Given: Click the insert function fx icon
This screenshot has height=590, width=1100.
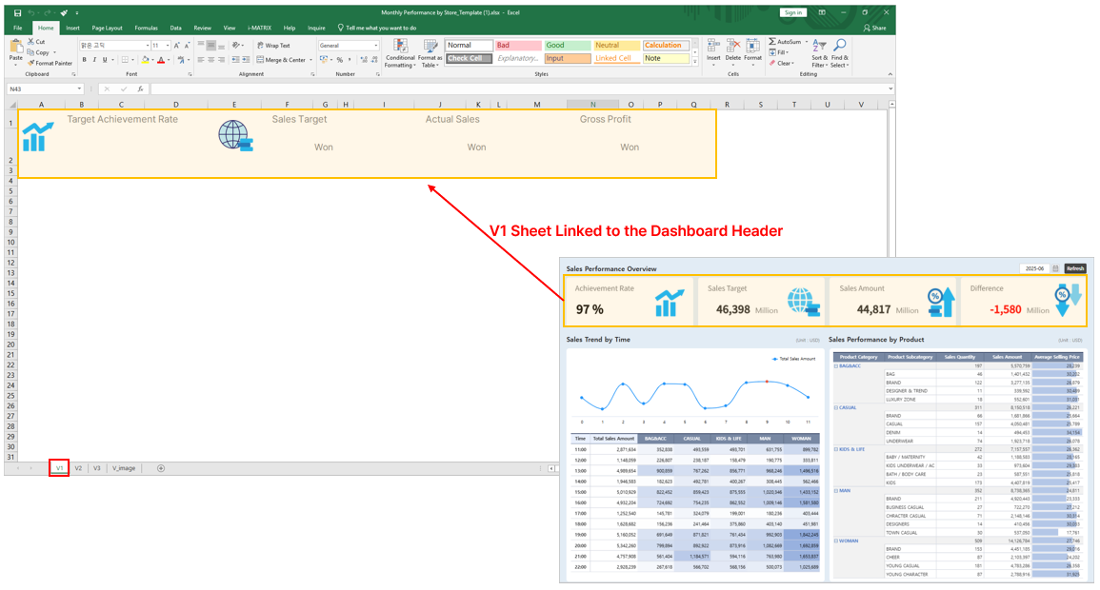Looking at the screenshot, I should point(140,88).
